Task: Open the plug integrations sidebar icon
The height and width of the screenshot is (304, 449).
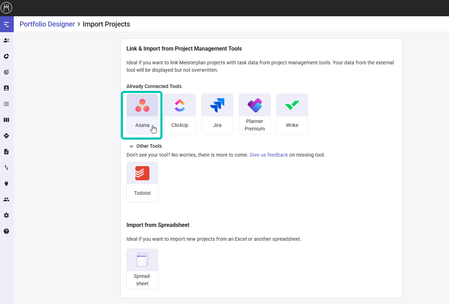Action: click(6, 183)
